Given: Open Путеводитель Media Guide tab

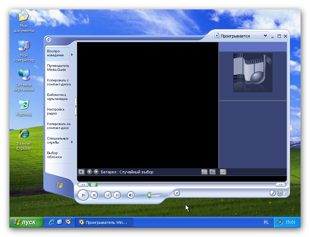Looking at the screenshot, I should (58, 68).
